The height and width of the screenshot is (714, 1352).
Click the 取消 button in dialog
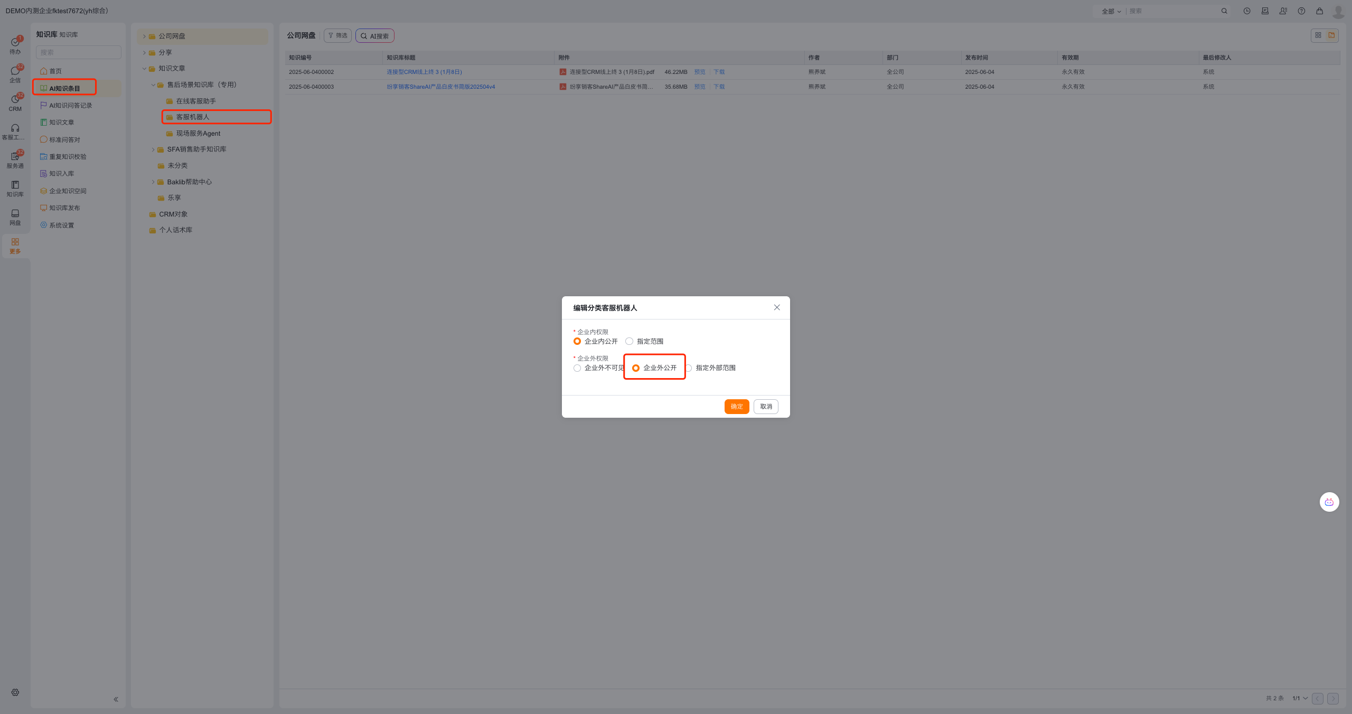(x=766, y=407)
